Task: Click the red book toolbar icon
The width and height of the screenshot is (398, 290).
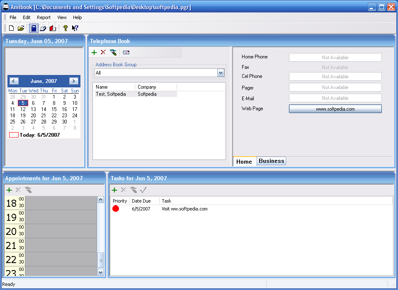Action: point(53,28)
